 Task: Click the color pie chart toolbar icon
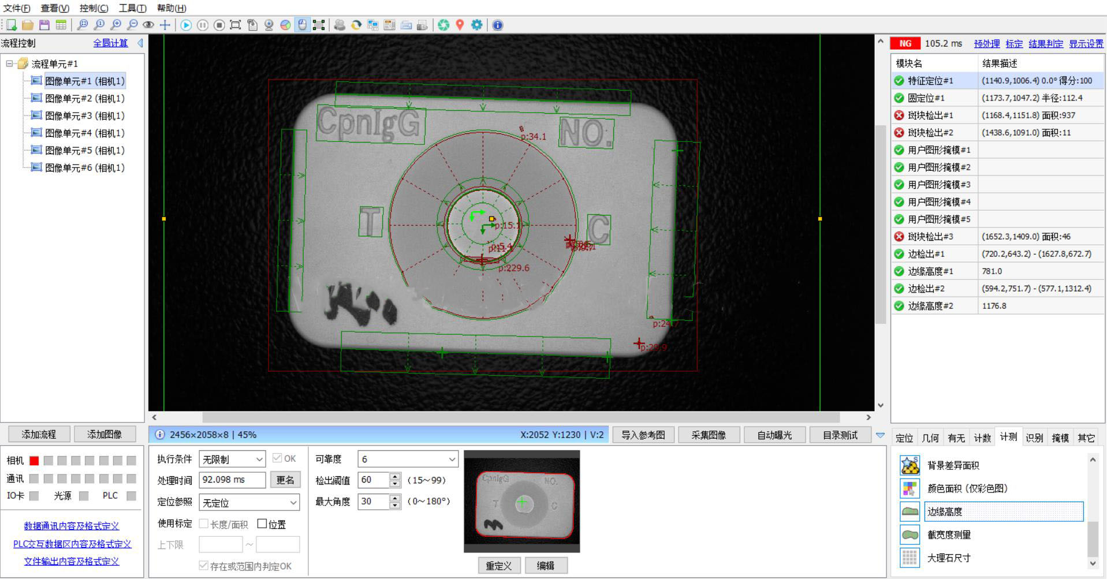click(285, 25)
